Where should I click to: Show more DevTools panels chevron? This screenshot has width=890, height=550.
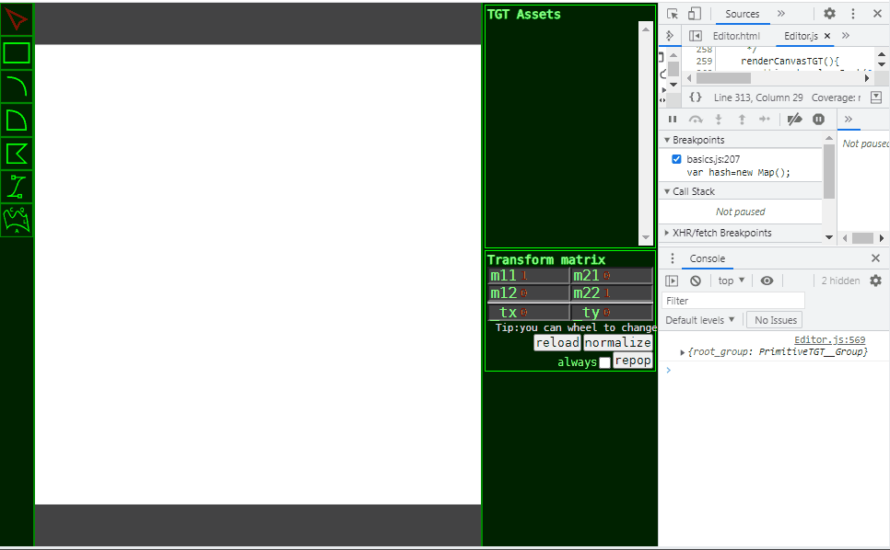pos(781,14)
